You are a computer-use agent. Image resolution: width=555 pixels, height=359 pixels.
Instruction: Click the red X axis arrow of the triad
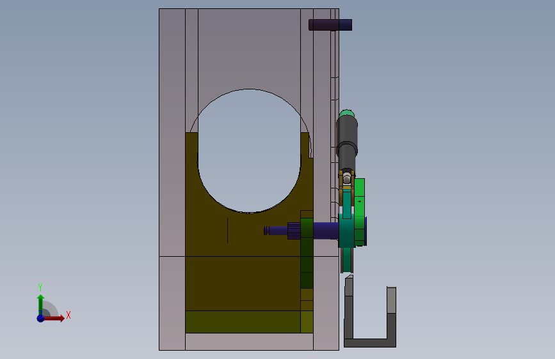tap(54, 318)
